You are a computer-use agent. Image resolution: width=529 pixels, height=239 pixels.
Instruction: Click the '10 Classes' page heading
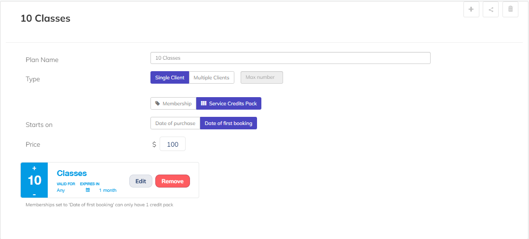pyautogui.click(x=45, y=18)
